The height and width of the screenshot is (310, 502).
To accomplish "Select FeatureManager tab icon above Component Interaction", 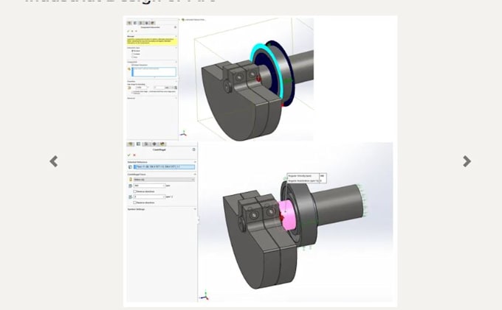I will click(x=129, y=23).
